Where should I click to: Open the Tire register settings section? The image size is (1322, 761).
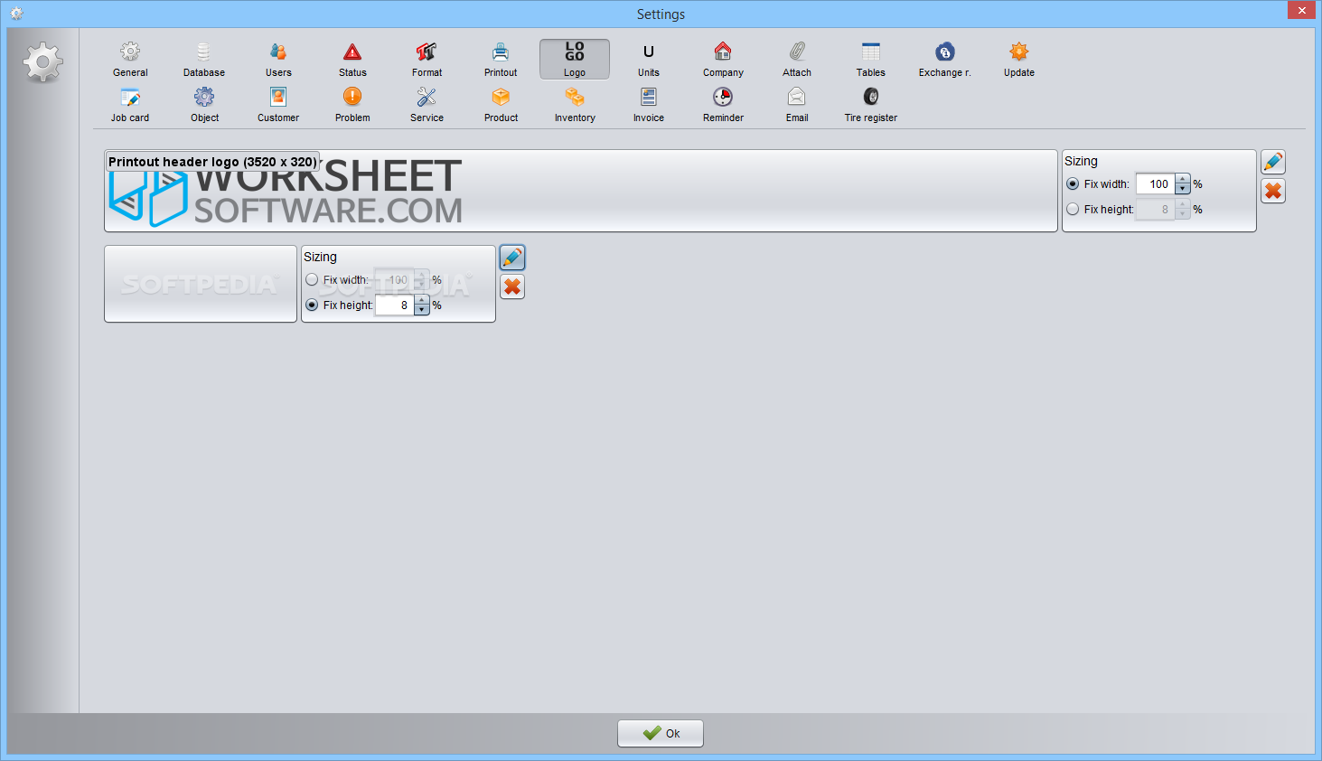click(871, 105)
